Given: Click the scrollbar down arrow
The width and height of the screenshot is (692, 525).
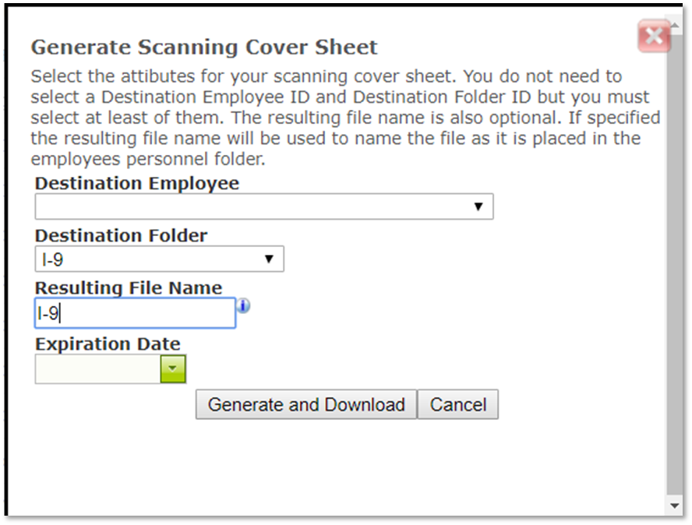Looking at the screenshot, I should pyautogui.click(x=674, y=506).
